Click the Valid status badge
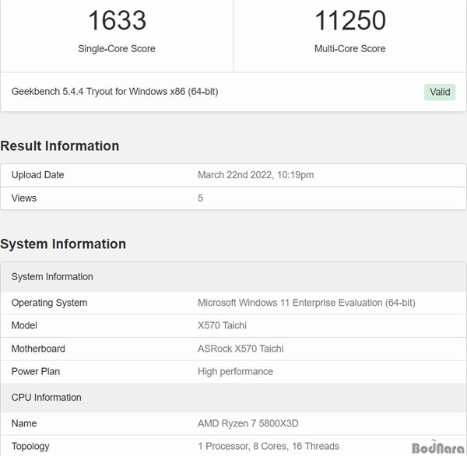The height and width of the screenshot is (456, 467). (x=440, y=92)
